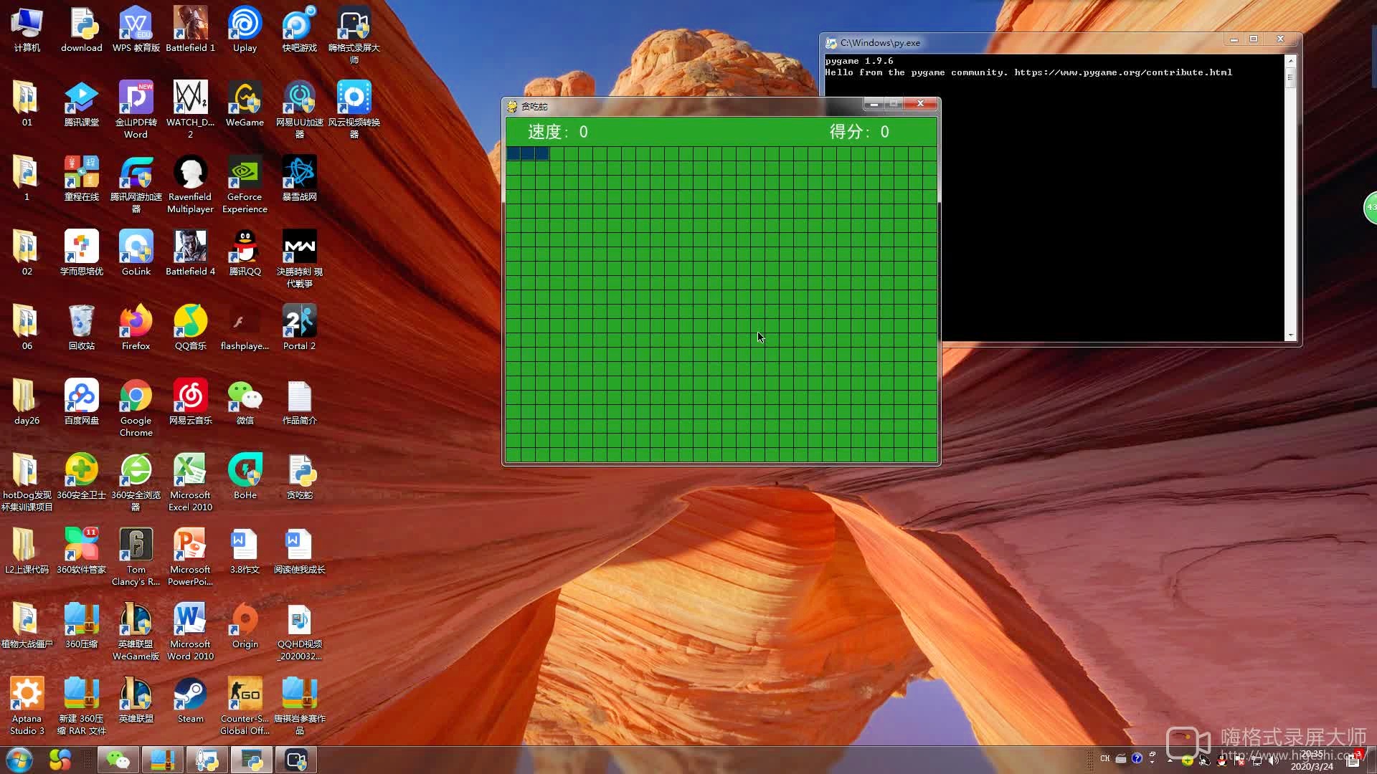Open 腾讯课堂 shortcut
This screenshot has width=1377, height=774.
click(81, 105)
